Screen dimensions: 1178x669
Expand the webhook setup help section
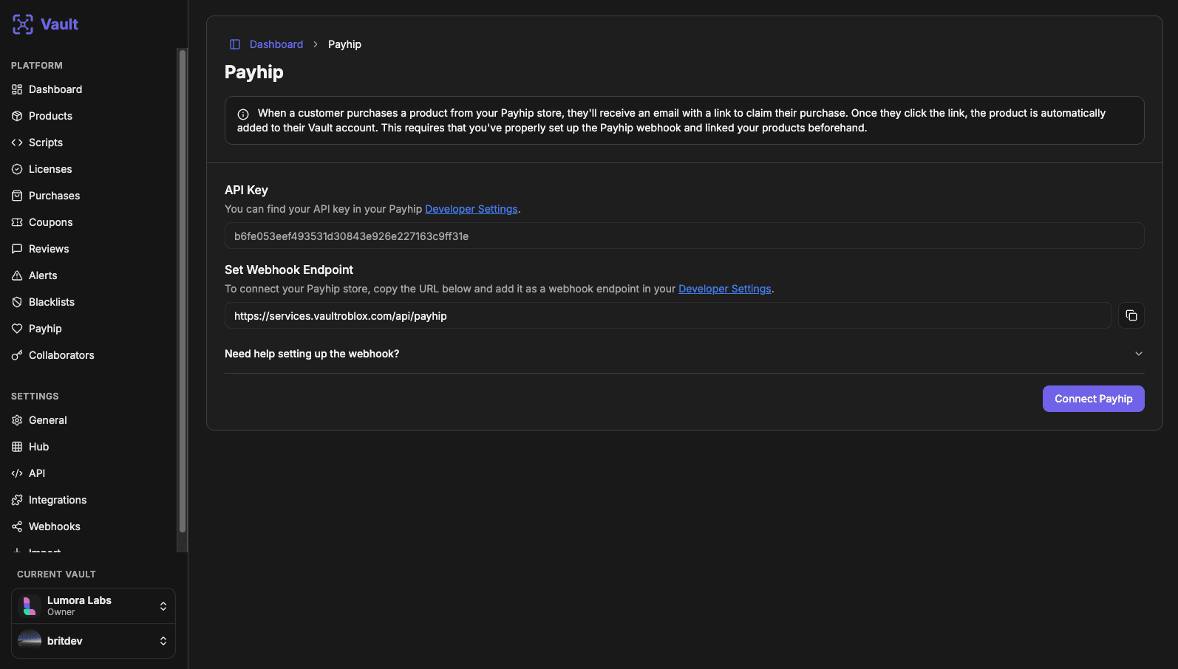(x=684, y=354)
